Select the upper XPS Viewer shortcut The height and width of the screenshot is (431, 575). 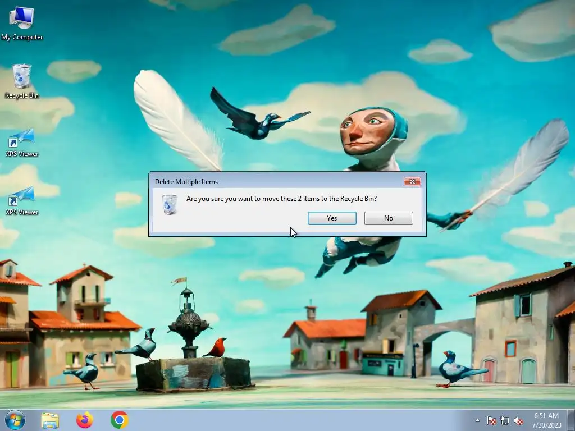coord(22,143)
